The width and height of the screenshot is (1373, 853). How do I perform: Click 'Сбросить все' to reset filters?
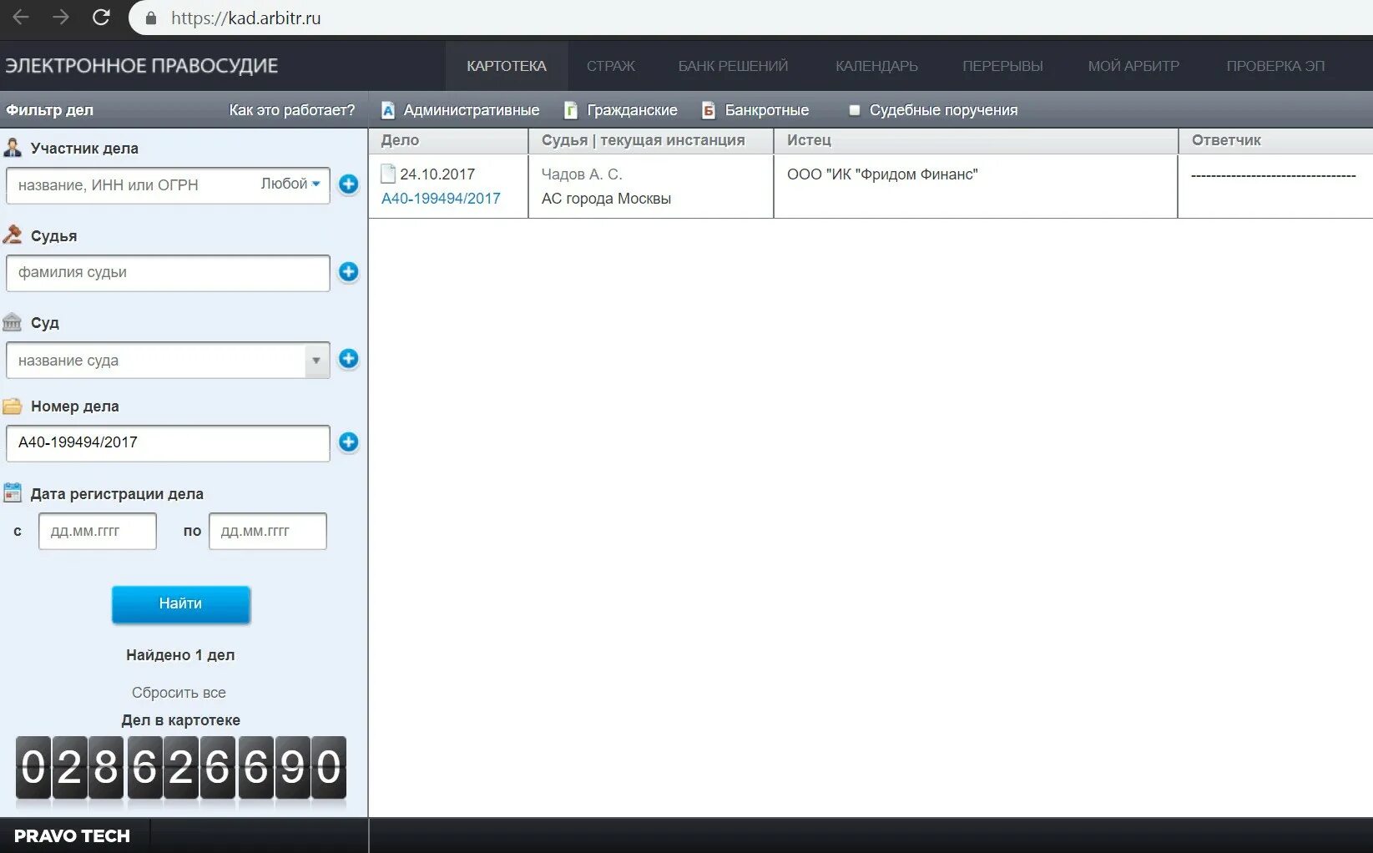point(179,693)
